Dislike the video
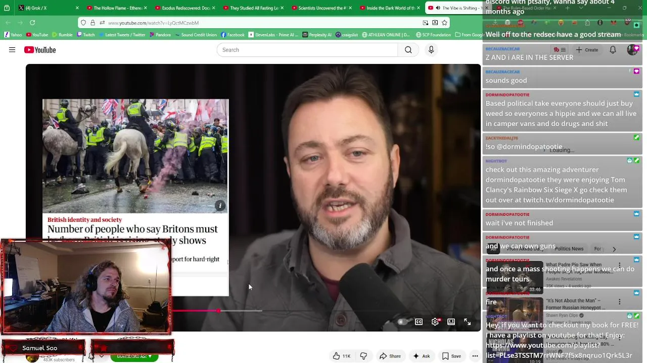The width and height of the screenshot is (647, 363). coord(363,356)
